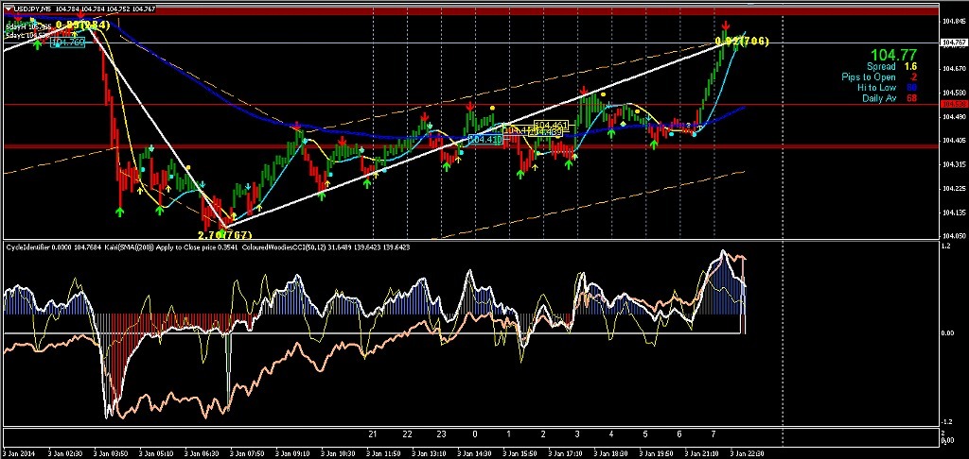Click the 0.92(706) swing high label
969x459 pixels.
741,42
